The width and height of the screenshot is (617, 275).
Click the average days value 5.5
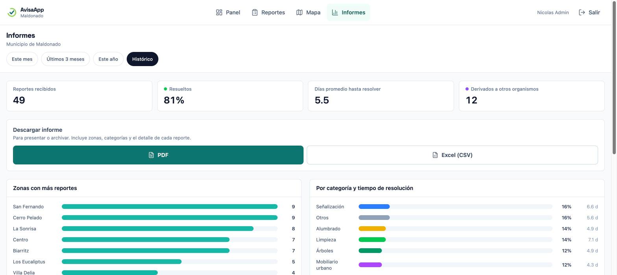(322, 100)
